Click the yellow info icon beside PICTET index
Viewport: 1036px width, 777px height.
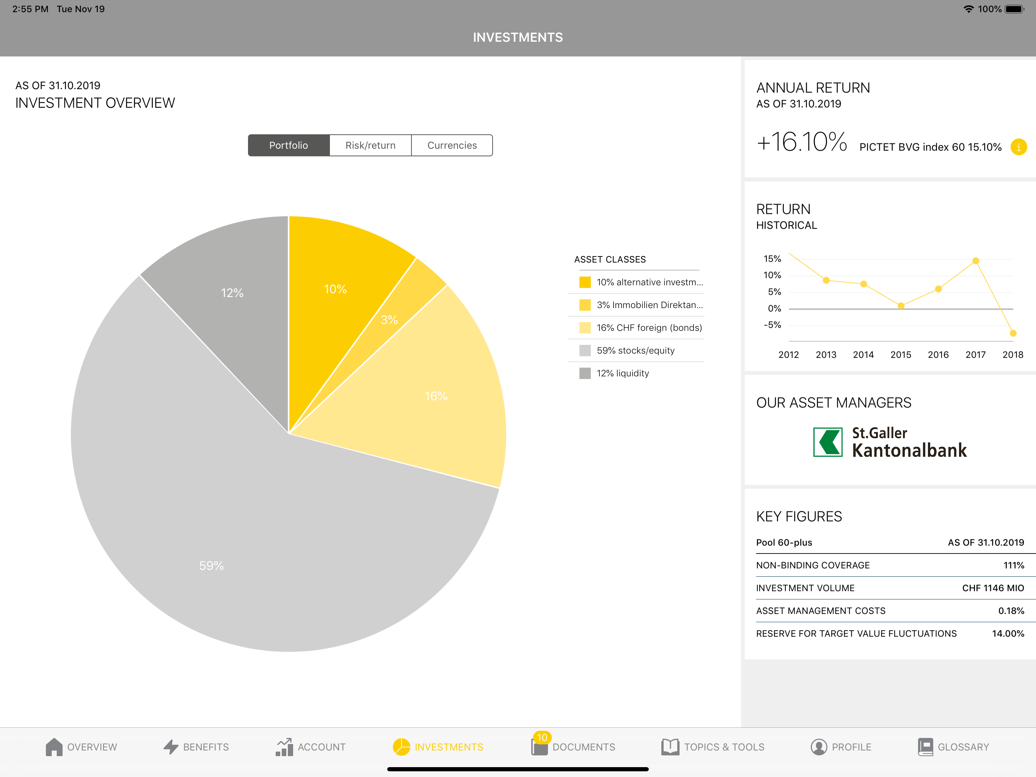pyautogui.click(x=1019, y=147)
